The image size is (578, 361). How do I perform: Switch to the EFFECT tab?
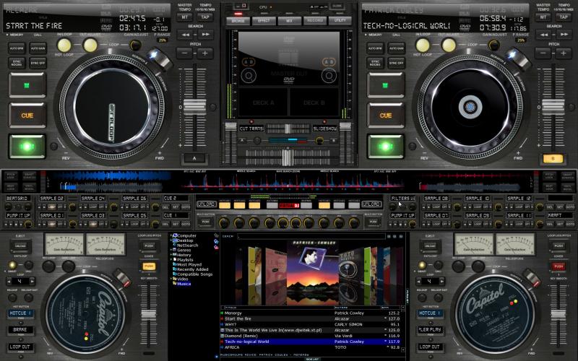click(263, 22)
